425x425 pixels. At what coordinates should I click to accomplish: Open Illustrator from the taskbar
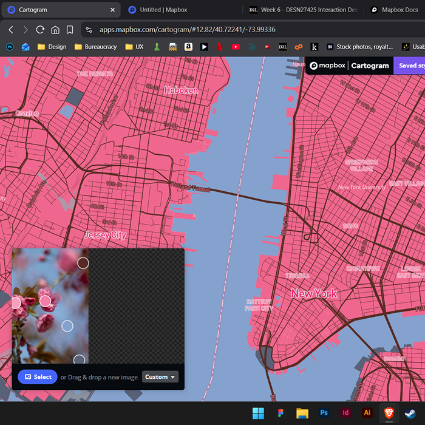pyautogui.click(x=366, y=413)
